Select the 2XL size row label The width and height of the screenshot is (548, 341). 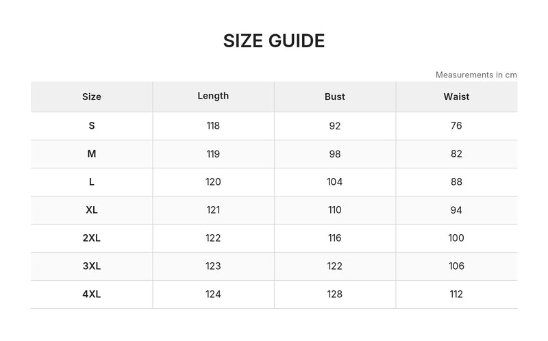tap(92, 238)
